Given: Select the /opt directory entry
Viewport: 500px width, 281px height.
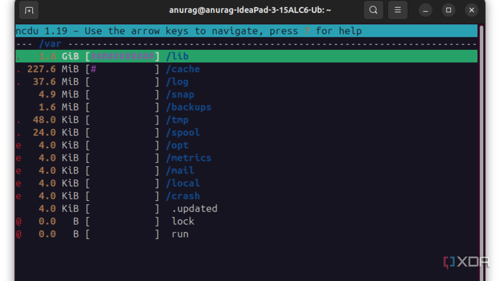Looking at the screenshot, I should coord(177,145).
